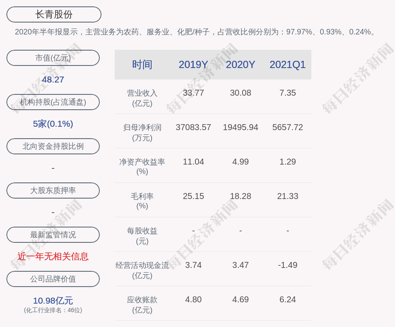
Task: Select the 应收账款 row label
Action: 142,304
